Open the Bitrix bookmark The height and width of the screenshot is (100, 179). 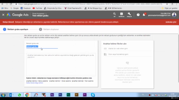pyautogui.click(x=5, y=8)
